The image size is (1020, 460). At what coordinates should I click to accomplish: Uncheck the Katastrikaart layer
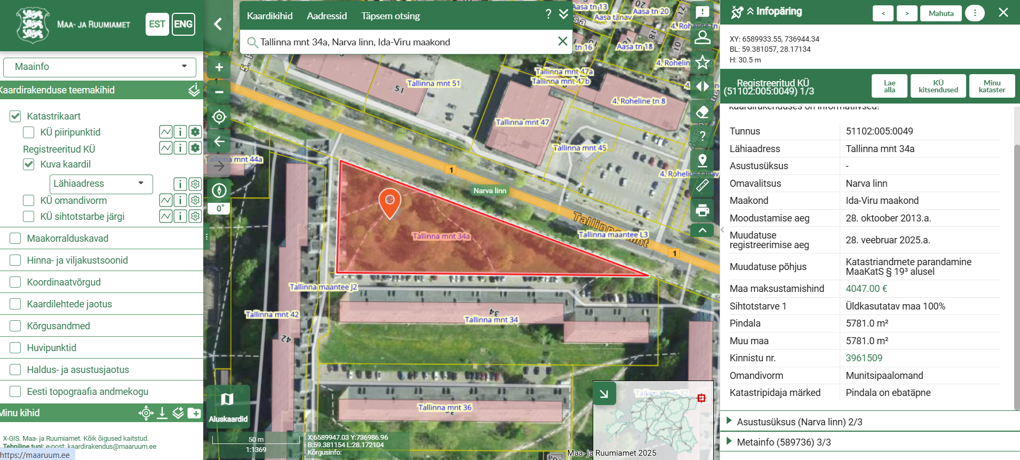pyautogui.click(x=15, y=116)
